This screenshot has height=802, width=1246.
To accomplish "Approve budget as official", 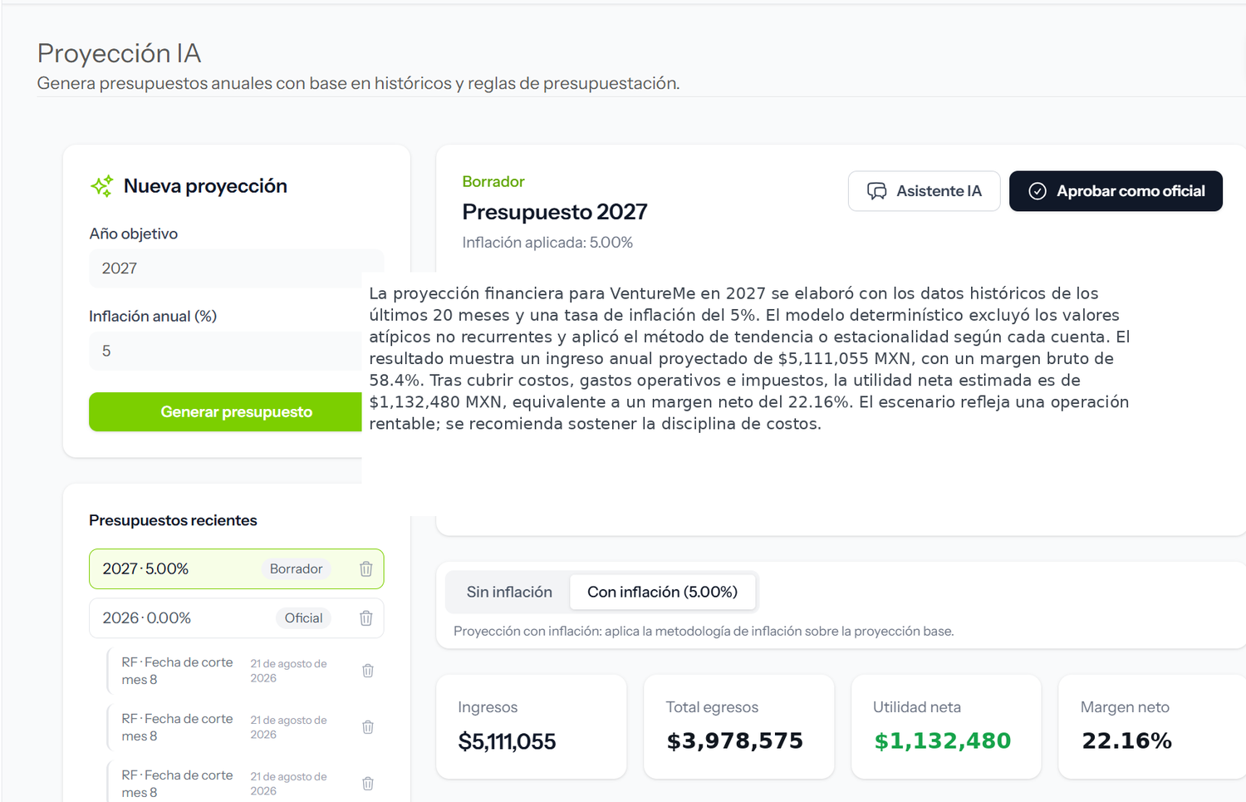I will click(1116, 191).
